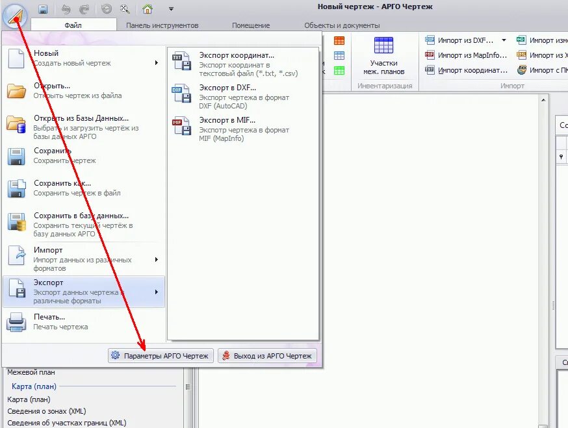Switch to the Панель инструментов tab
The height and width of the screenshot is (428, 568).
[x=162, y=25]
